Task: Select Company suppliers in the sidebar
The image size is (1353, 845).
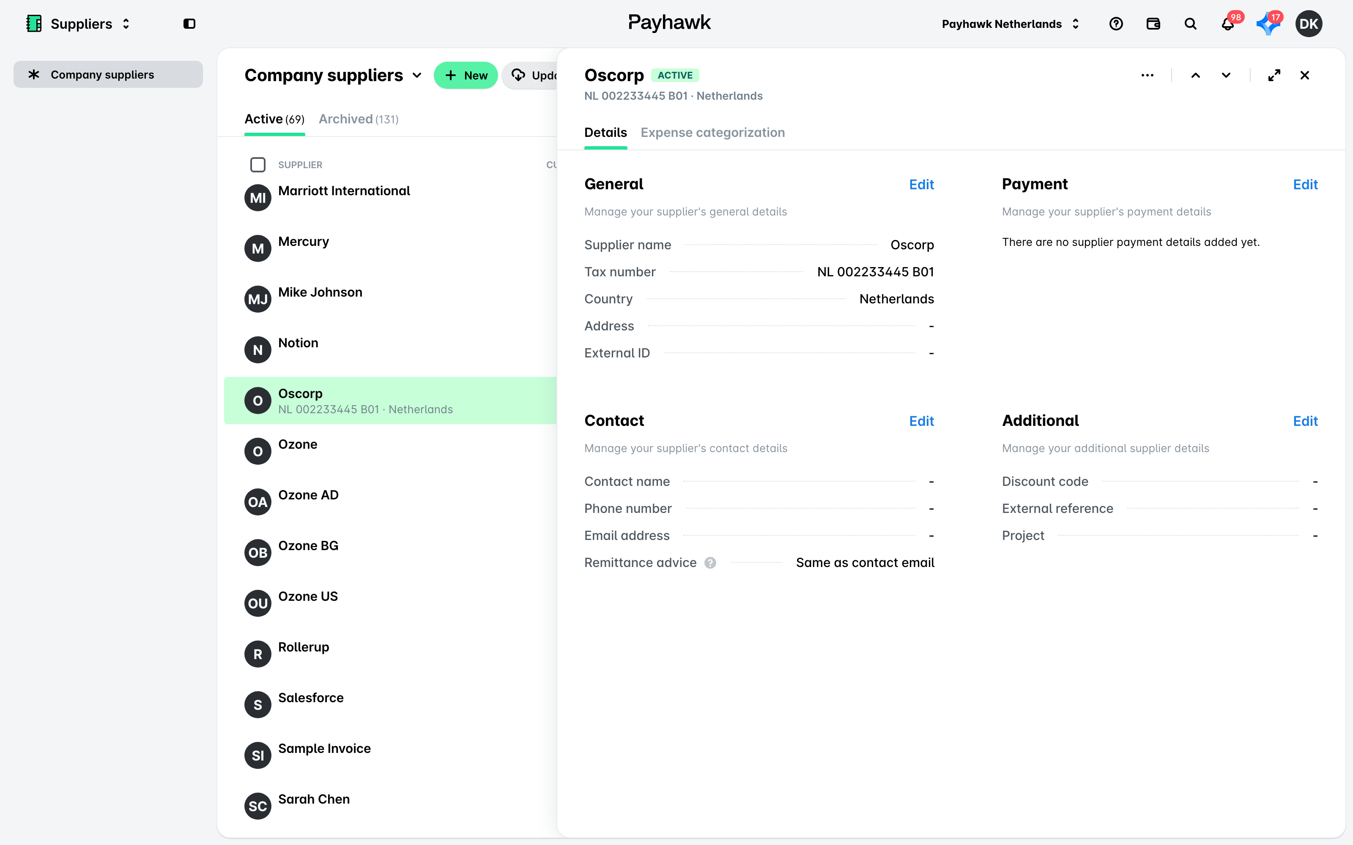Action: pyautogui.click(x=108, y=74)
